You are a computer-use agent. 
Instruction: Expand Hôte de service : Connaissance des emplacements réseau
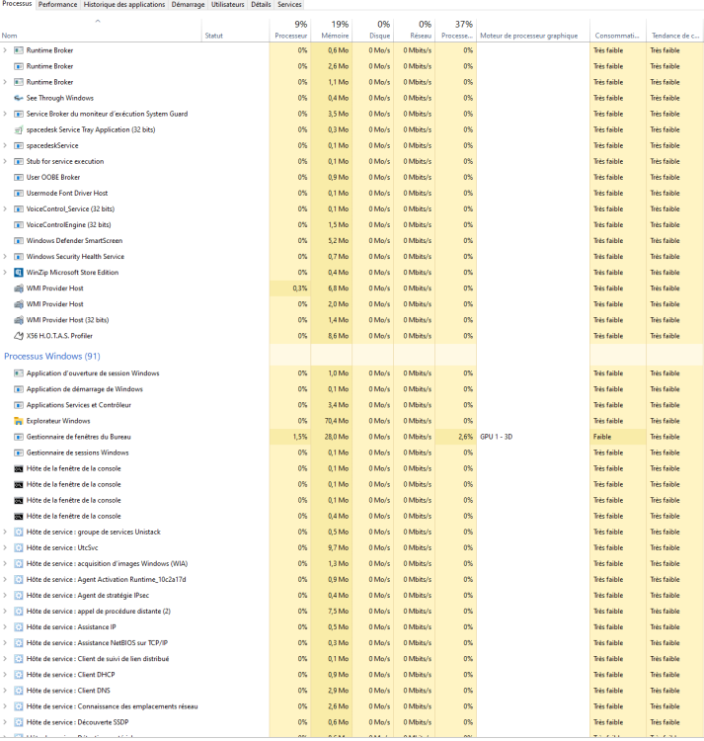[5, 706]
